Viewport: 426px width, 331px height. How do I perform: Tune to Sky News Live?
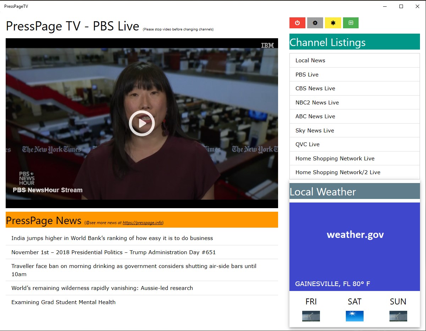pos(355,130)
